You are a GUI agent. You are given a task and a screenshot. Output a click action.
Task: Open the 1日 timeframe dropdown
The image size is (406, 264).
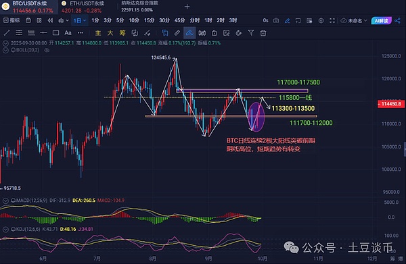(x=79, y=20)
